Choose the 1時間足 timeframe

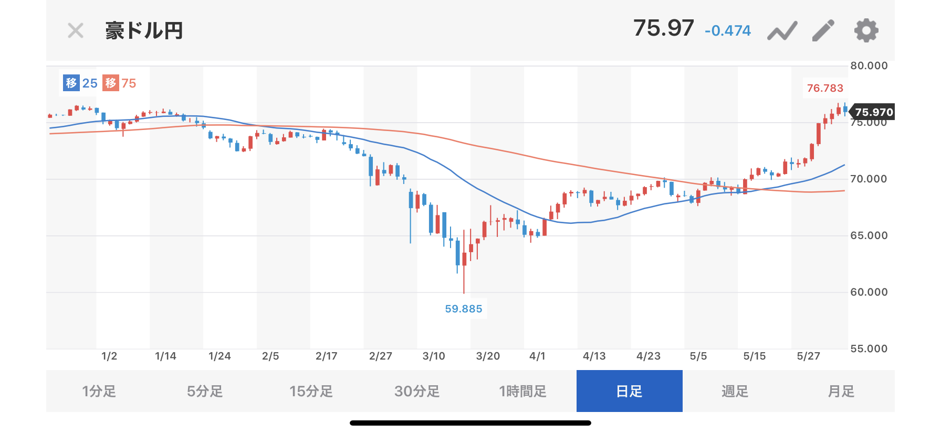tap(523, 391)
